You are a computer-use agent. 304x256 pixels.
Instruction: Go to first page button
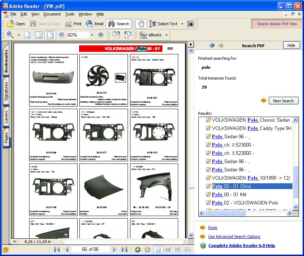(x=57, y=250)
